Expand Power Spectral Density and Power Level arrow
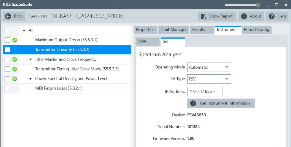 pos(30,79)
